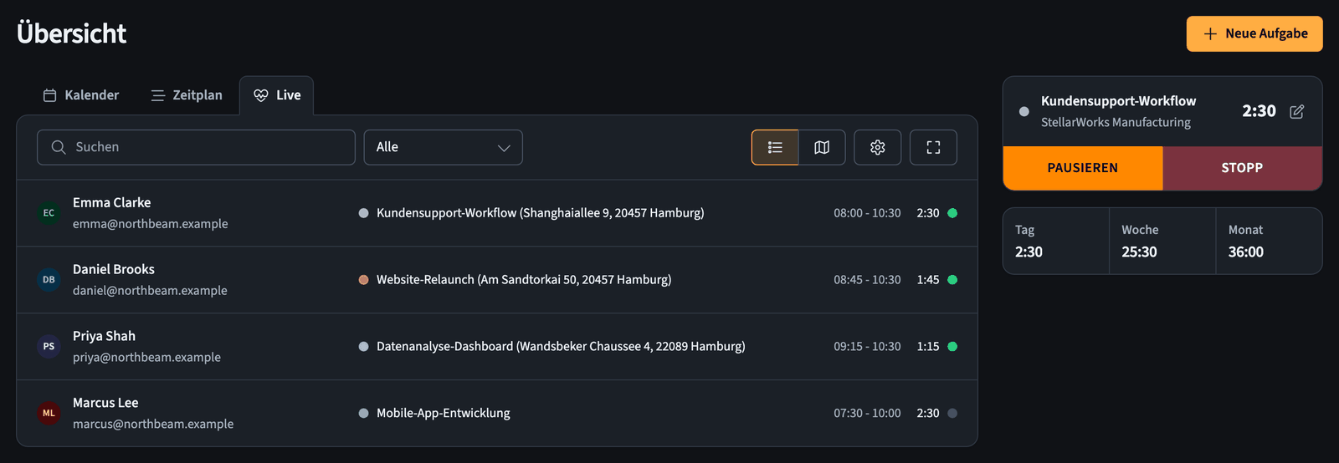Open the Alle filter dropdown
1339x463 pixels.
click(x=443, y=147)
